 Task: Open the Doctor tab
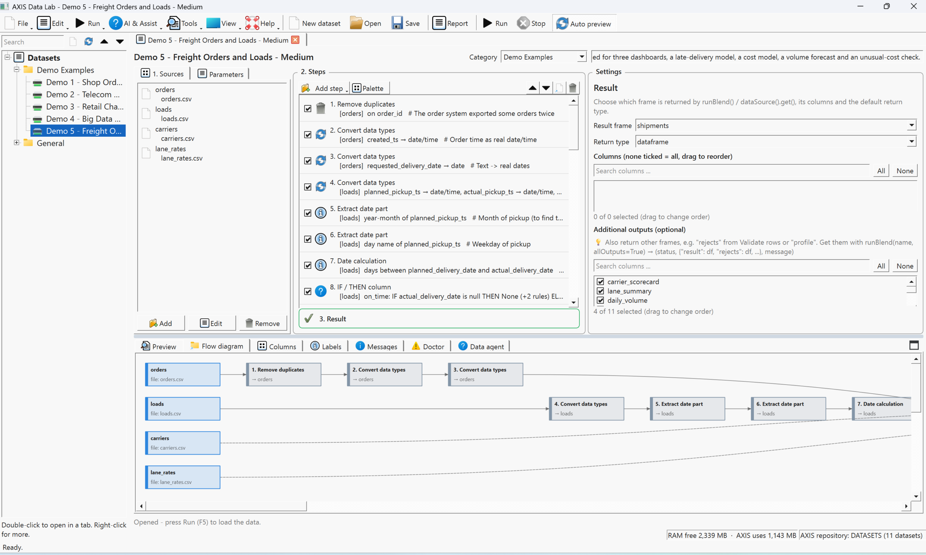pyautogui.click(x=428, y=346)
